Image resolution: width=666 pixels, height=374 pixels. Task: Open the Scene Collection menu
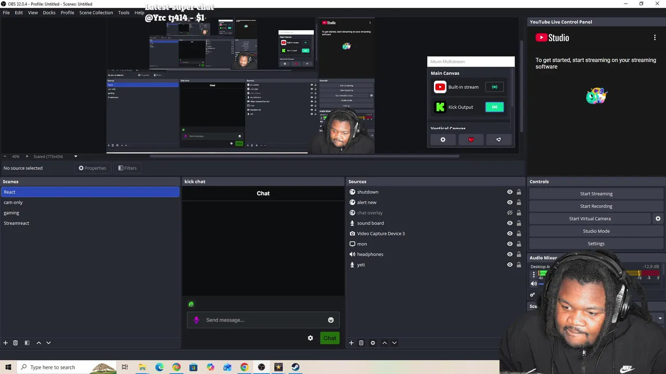[96, 12]
